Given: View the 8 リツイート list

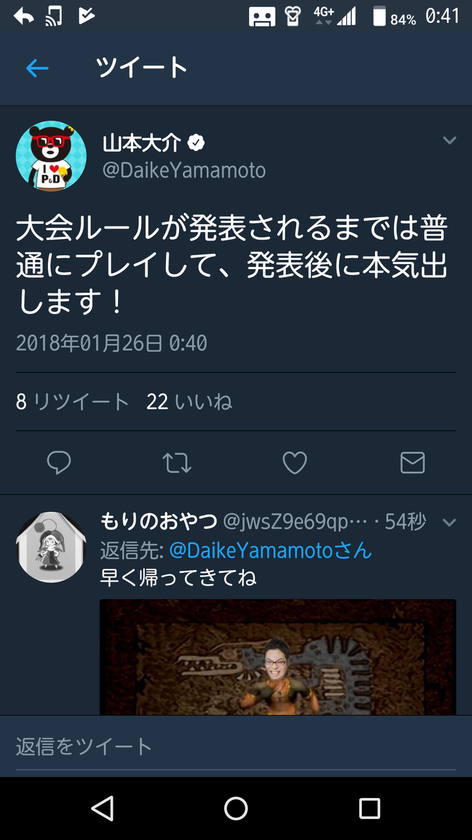Looking at the screenshot, I should [72, 402].
